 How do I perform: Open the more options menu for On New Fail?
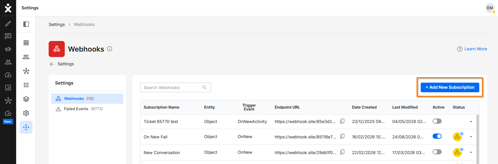[471, 136]
